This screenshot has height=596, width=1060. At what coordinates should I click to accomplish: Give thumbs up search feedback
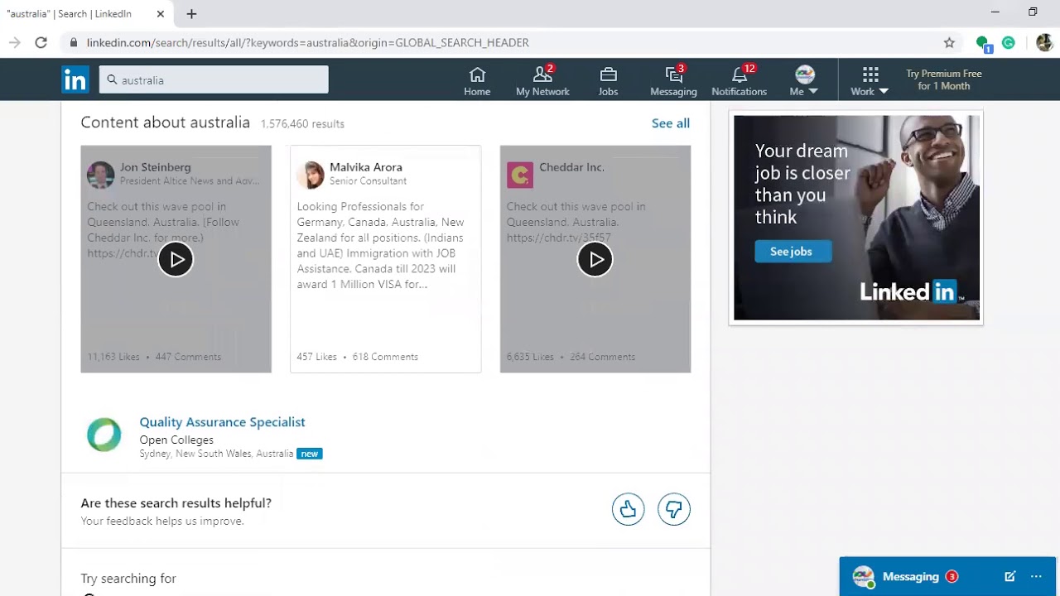pos(628,509)
